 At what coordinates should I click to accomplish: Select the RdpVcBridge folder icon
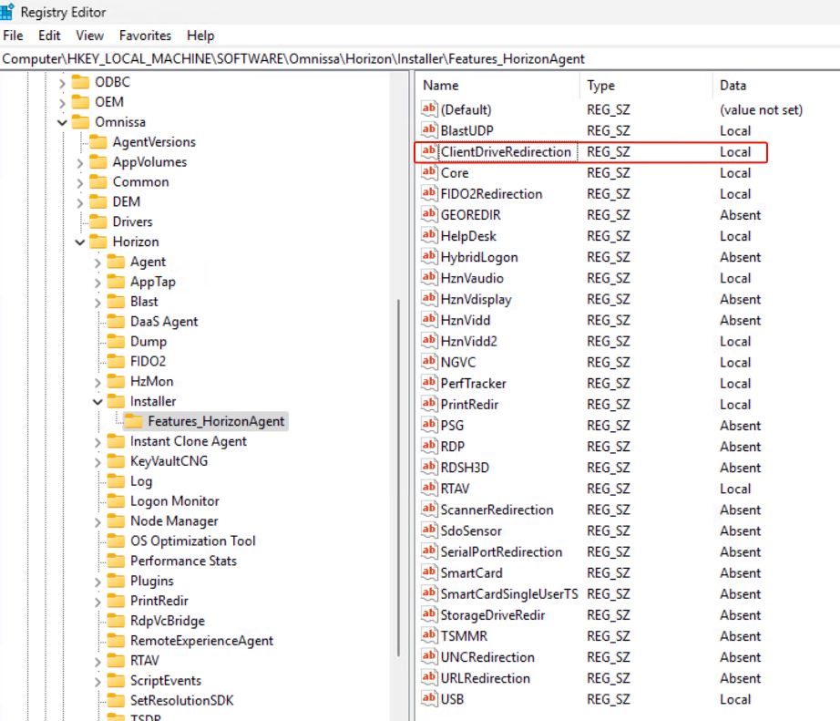point(116,621)
